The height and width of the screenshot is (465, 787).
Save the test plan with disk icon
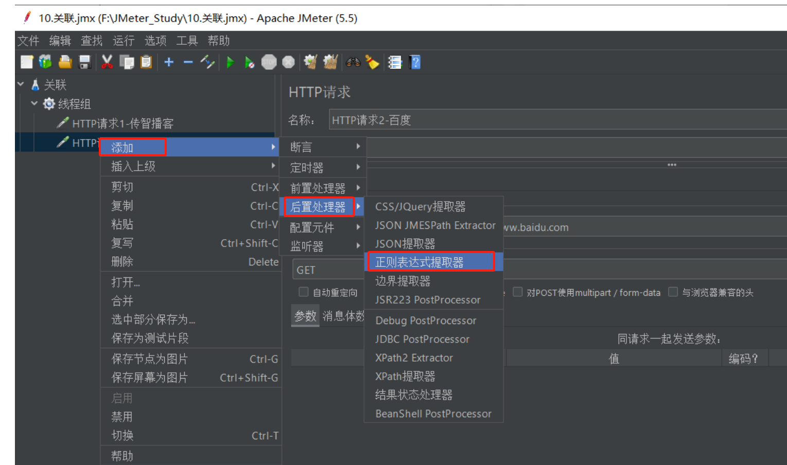pyautogui.click(x=85, y=62)
